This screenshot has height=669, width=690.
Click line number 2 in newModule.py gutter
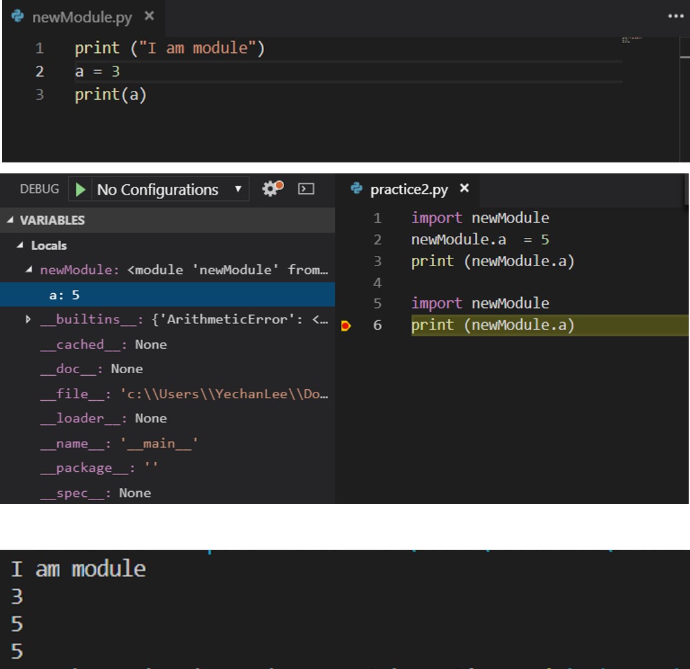[x=39, y=72]
